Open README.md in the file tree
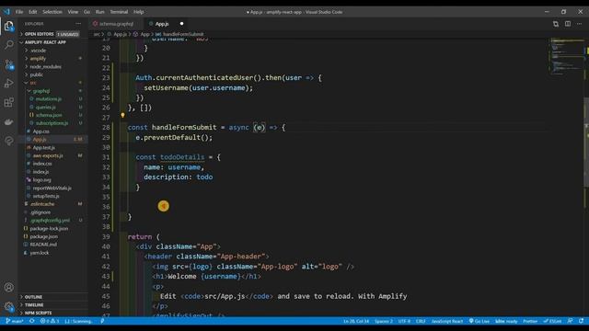 (43, 245)
